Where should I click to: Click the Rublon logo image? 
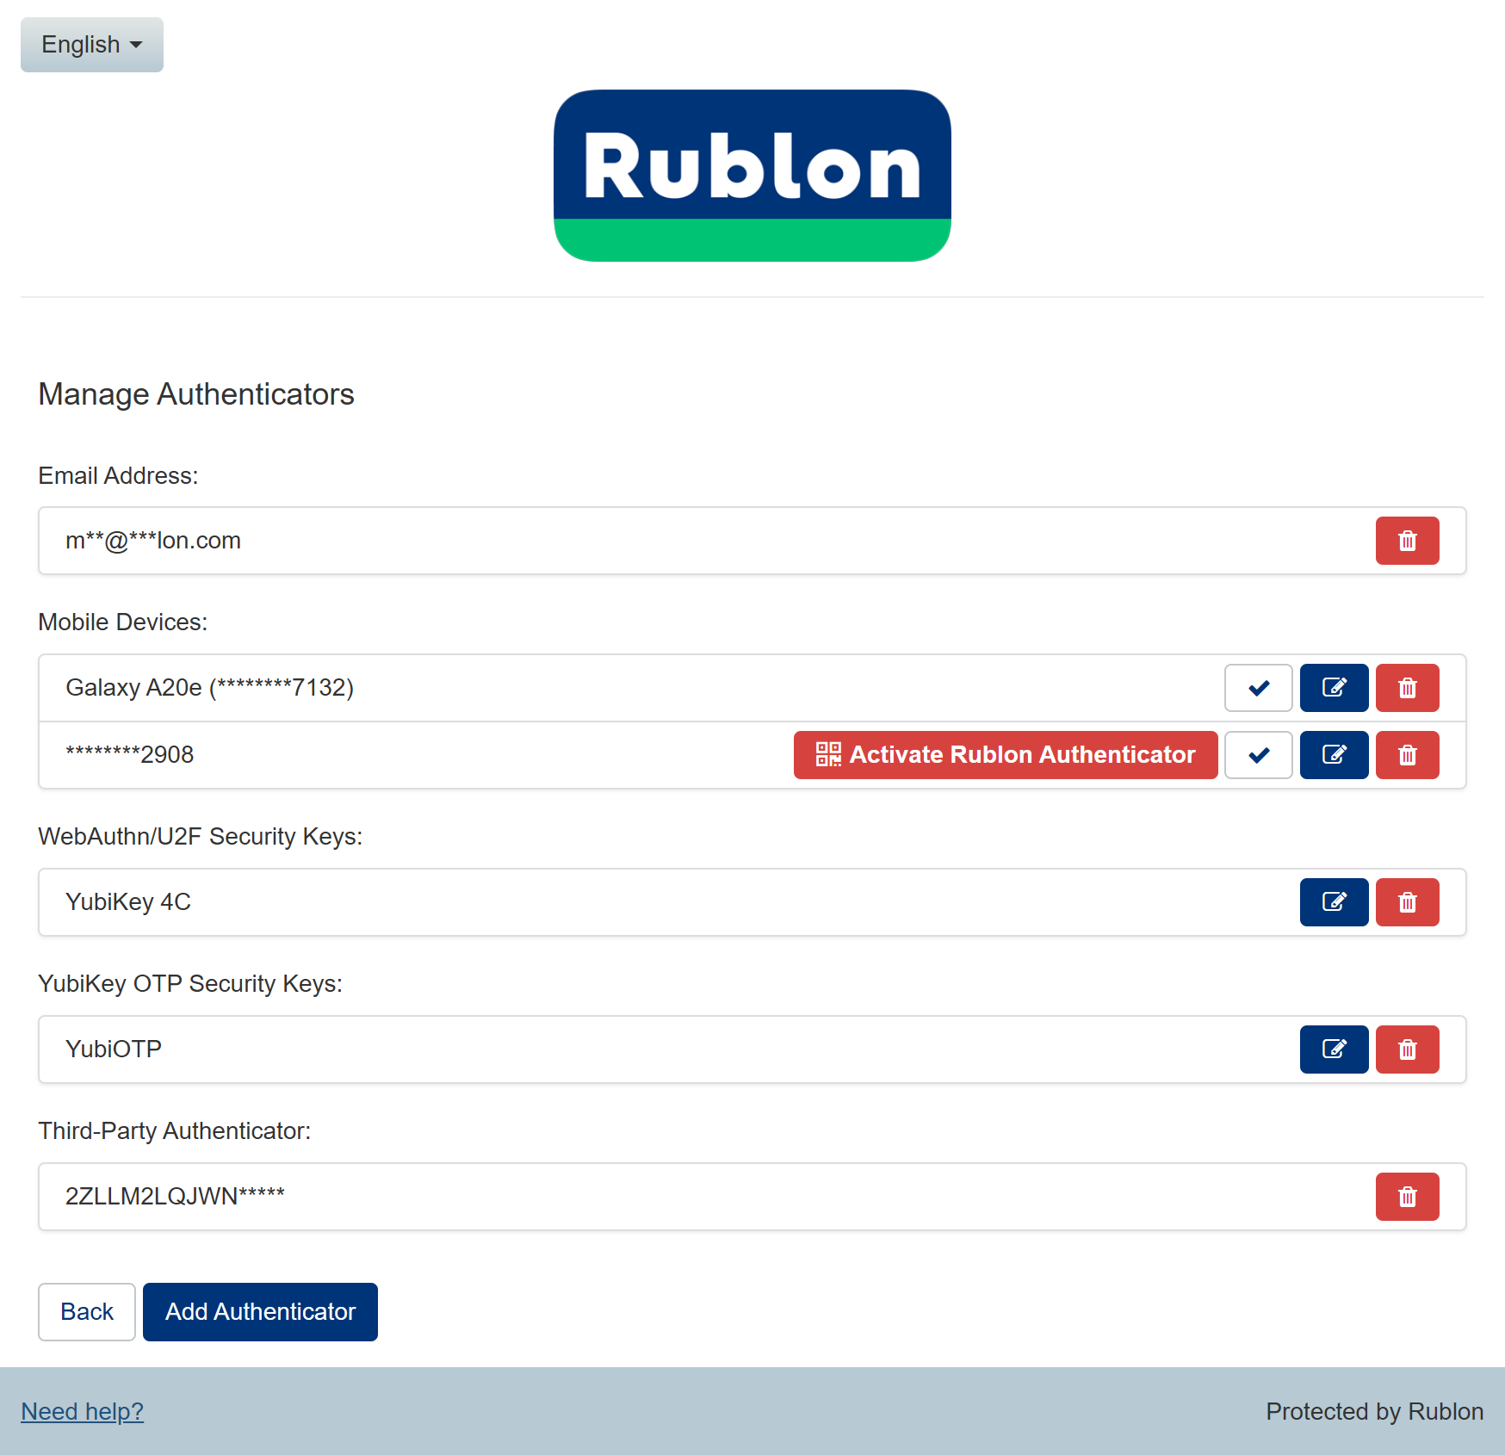[752, 176]
